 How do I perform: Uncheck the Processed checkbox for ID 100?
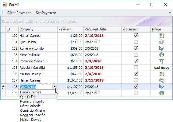click(136, 36)
